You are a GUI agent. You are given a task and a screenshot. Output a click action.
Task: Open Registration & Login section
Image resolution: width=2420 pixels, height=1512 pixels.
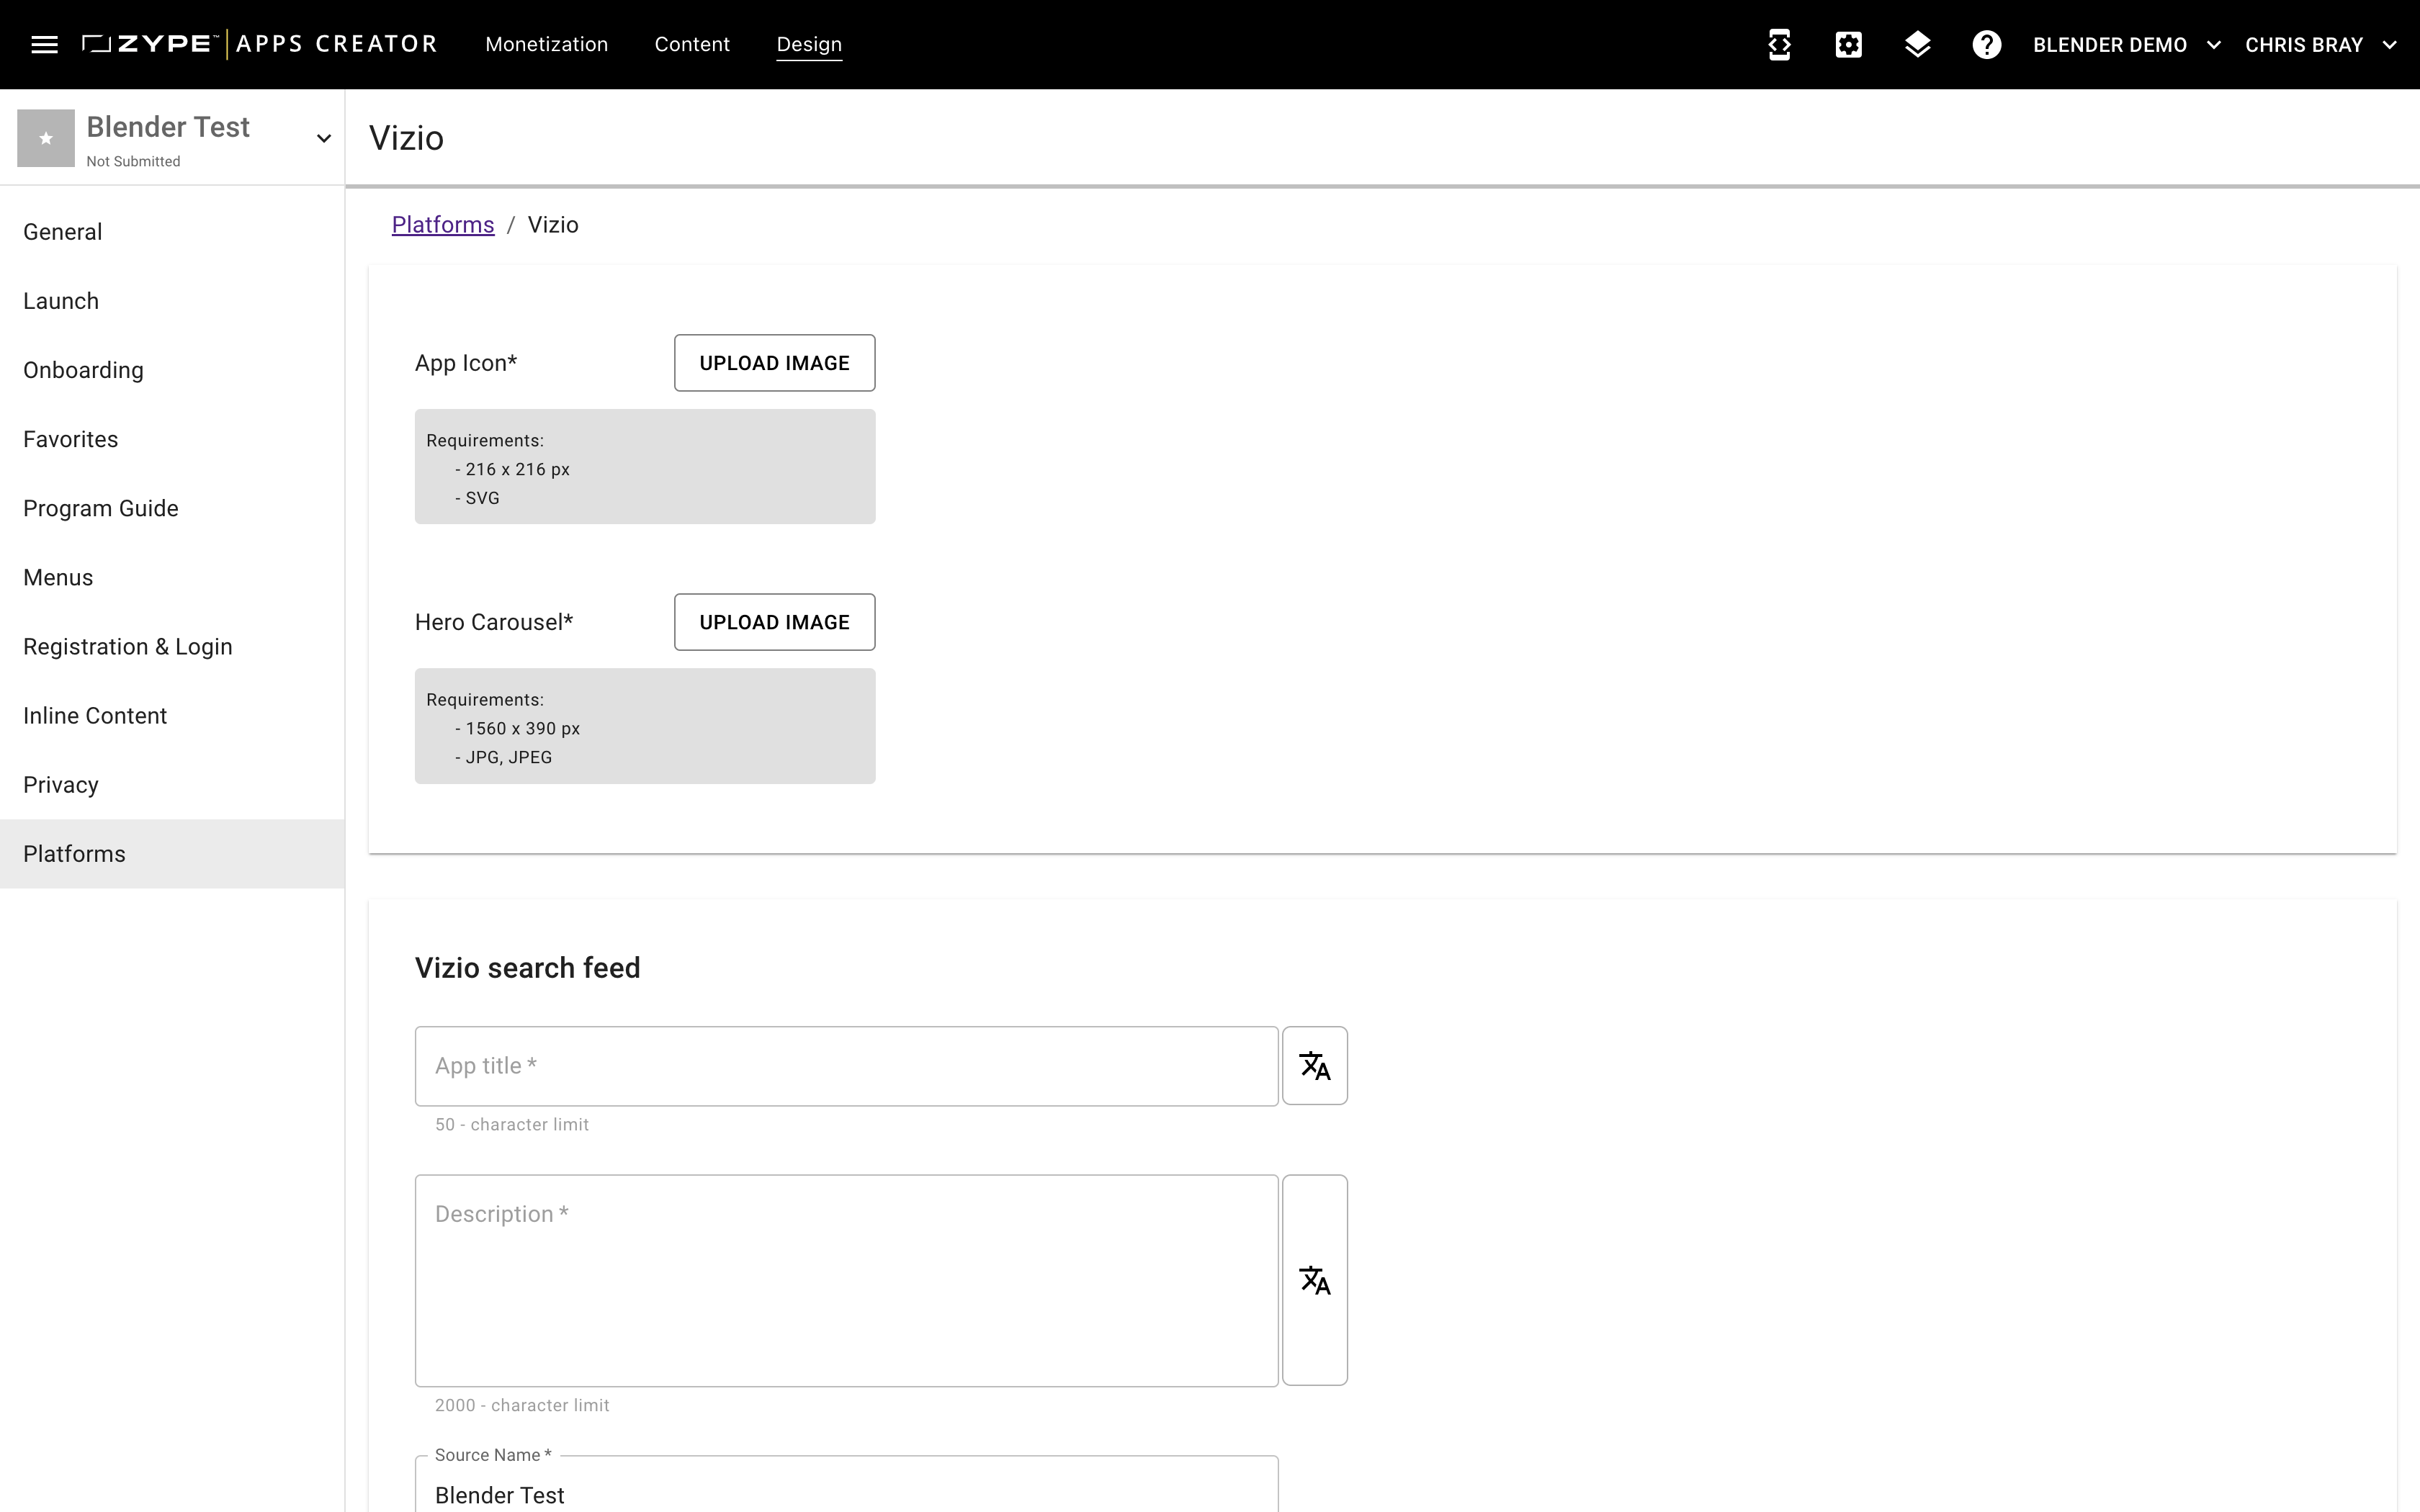(172, 646)
